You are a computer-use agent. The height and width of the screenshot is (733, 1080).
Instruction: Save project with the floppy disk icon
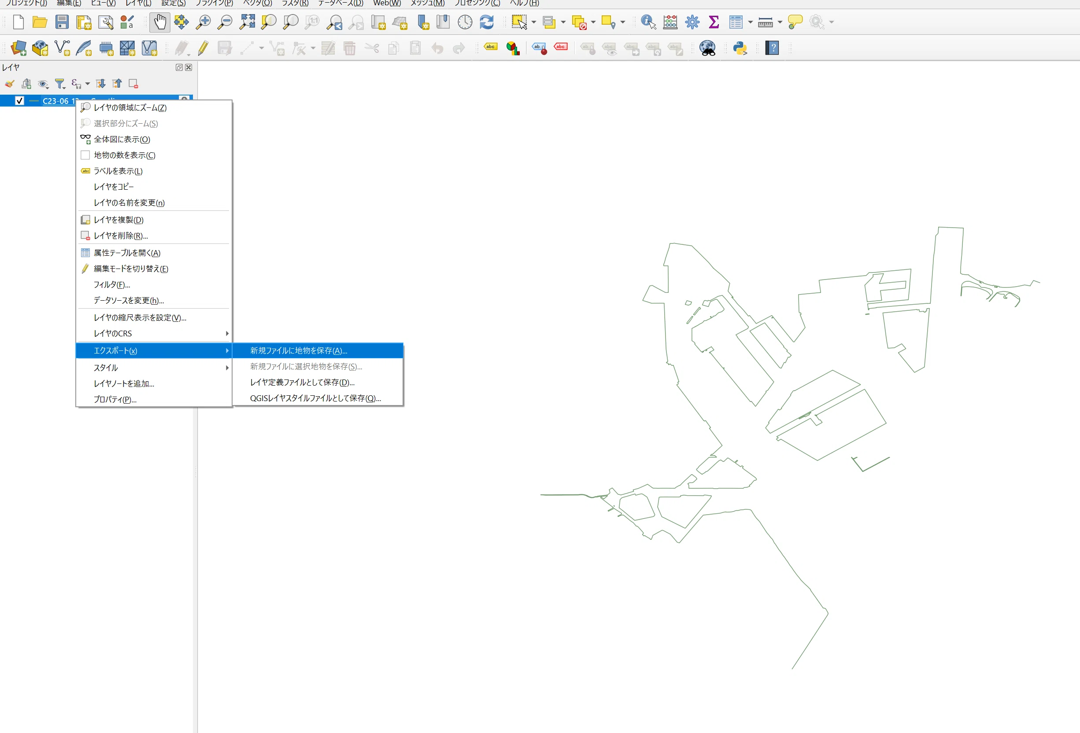(x=62, y=22)
